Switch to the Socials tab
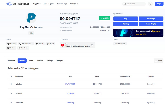The width and height of the screenshot is (165, 107). point(40,61)
